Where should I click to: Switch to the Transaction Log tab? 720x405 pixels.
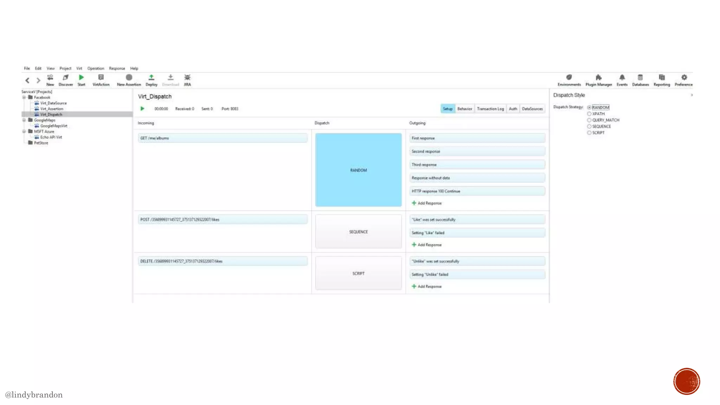tap(490, 109)
